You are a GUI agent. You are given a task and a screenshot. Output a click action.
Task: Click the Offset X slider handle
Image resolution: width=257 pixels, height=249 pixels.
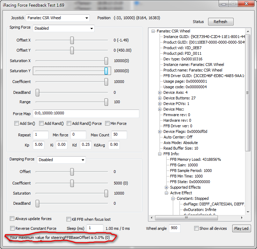point(72,40)
